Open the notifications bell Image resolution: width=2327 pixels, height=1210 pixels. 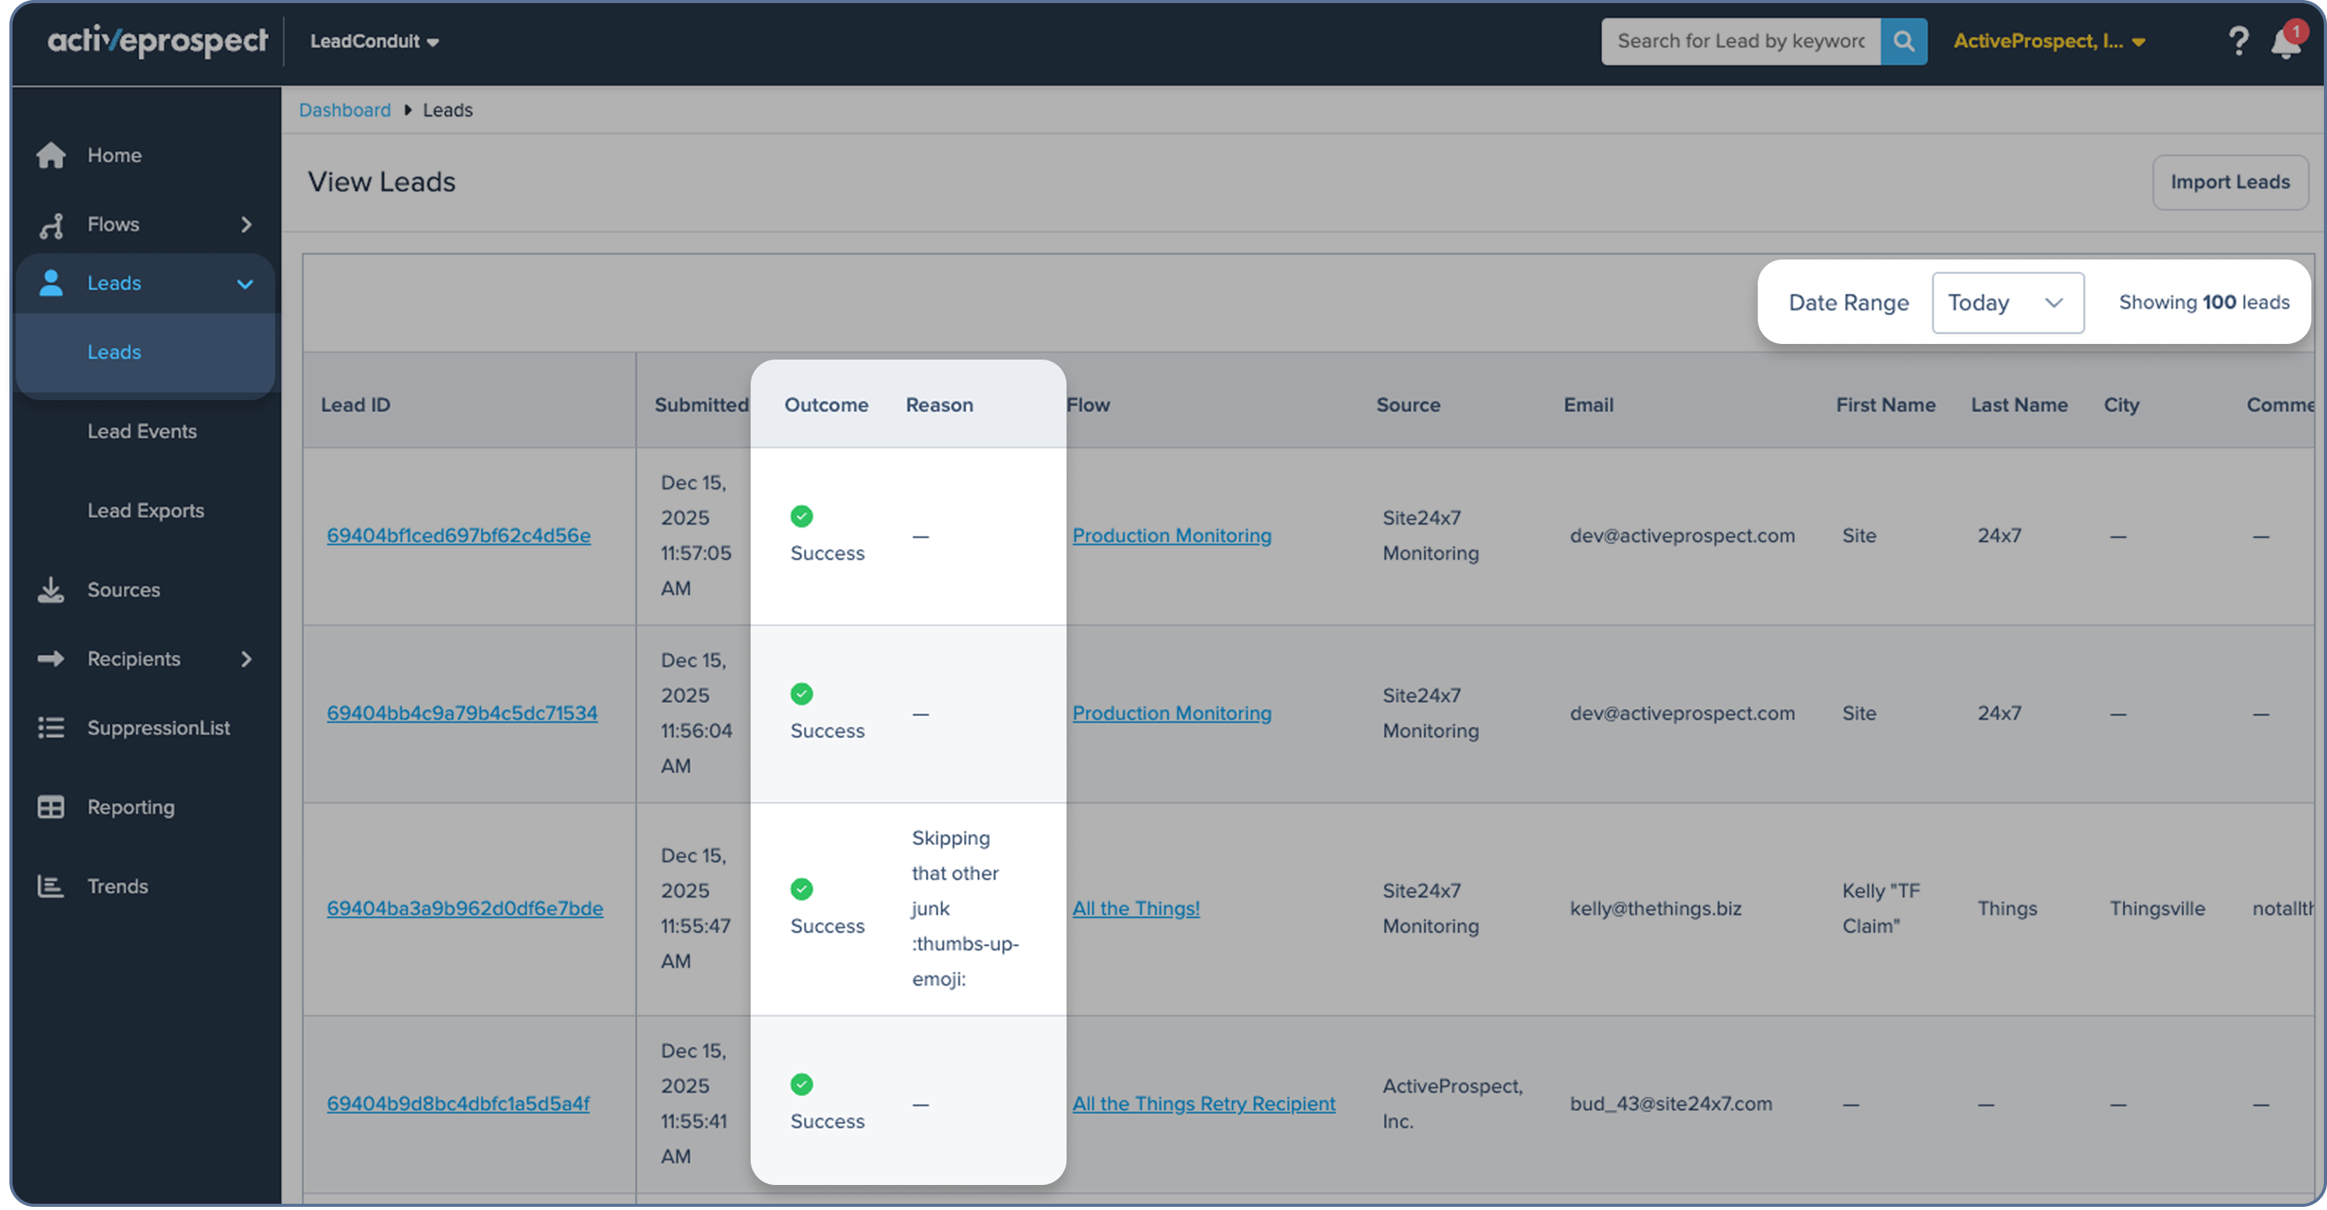[2286, 42]
